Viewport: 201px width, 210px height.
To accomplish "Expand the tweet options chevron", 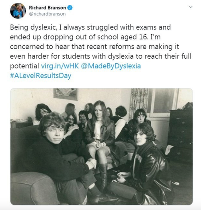I will [191, 7].
